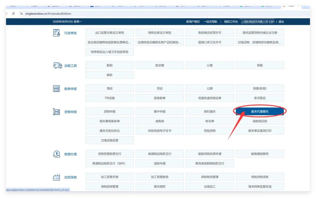Open 预约通关 button
This screenshot has height=198, width=316.
point(209,112)
